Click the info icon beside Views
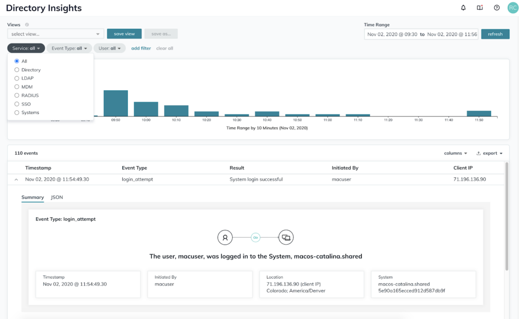 click(27, 25)
